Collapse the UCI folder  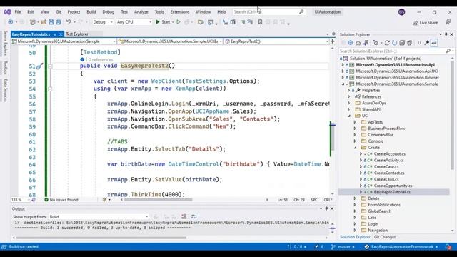[349, 116]
